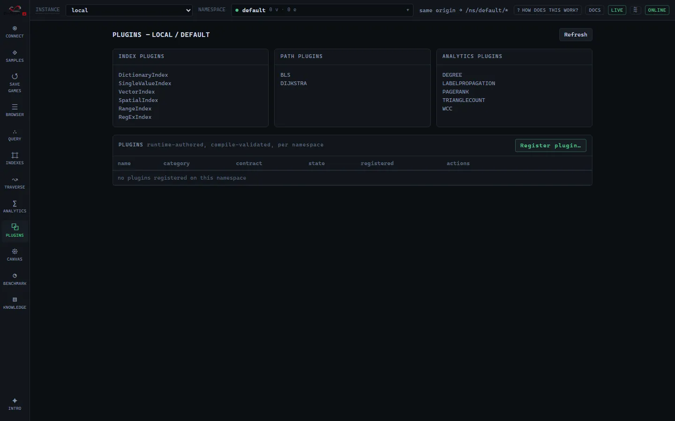This screenshot has width=675, height=421.
Task: Select RangeIndex in Index Plugins
Action: point(135,109)
